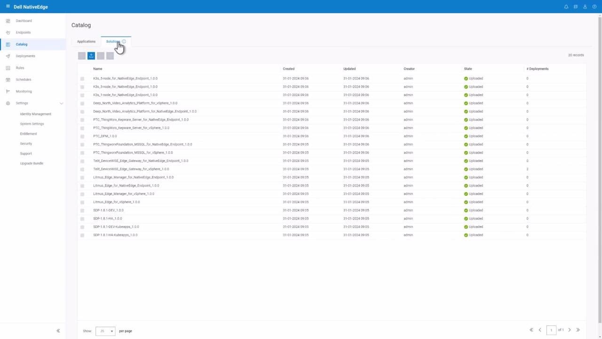Open the user account icon
The image size is (602, 339).
[x=585, y=7]
